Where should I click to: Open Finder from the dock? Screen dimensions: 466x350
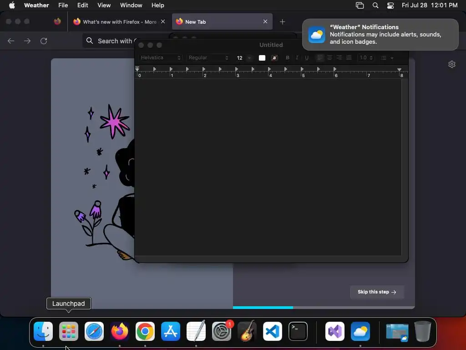click(43, 331)
